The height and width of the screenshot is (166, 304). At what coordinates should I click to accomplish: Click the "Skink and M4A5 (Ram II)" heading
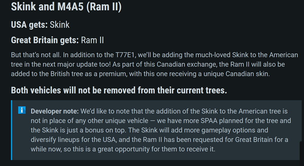[x=66, y=7]
